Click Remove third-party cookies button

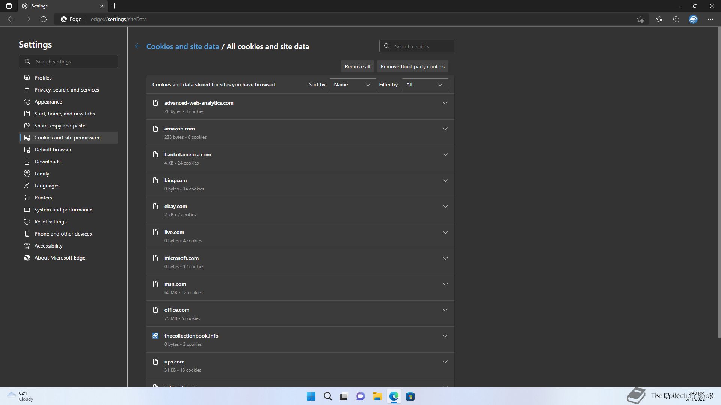tap(412, 66)
